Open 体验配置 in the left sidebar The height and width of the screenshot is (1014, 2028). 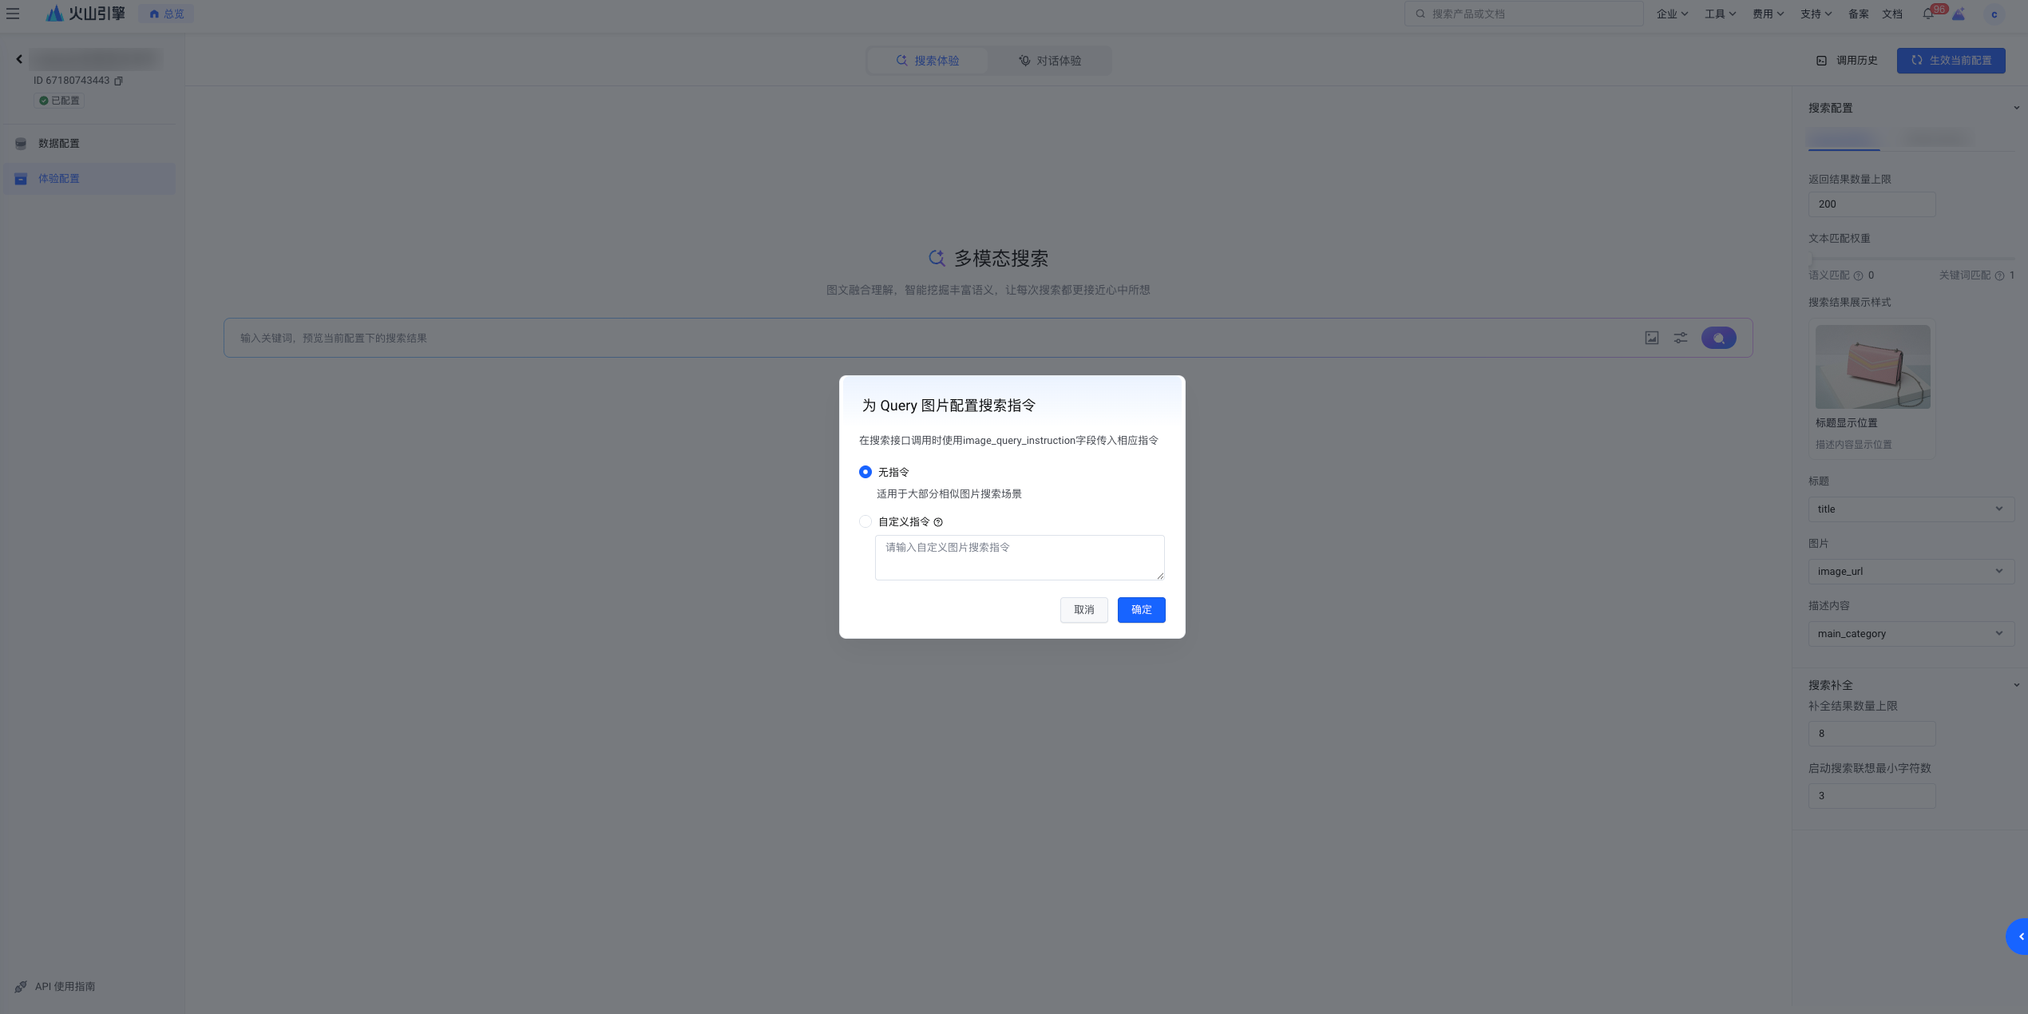click(57, 178)
